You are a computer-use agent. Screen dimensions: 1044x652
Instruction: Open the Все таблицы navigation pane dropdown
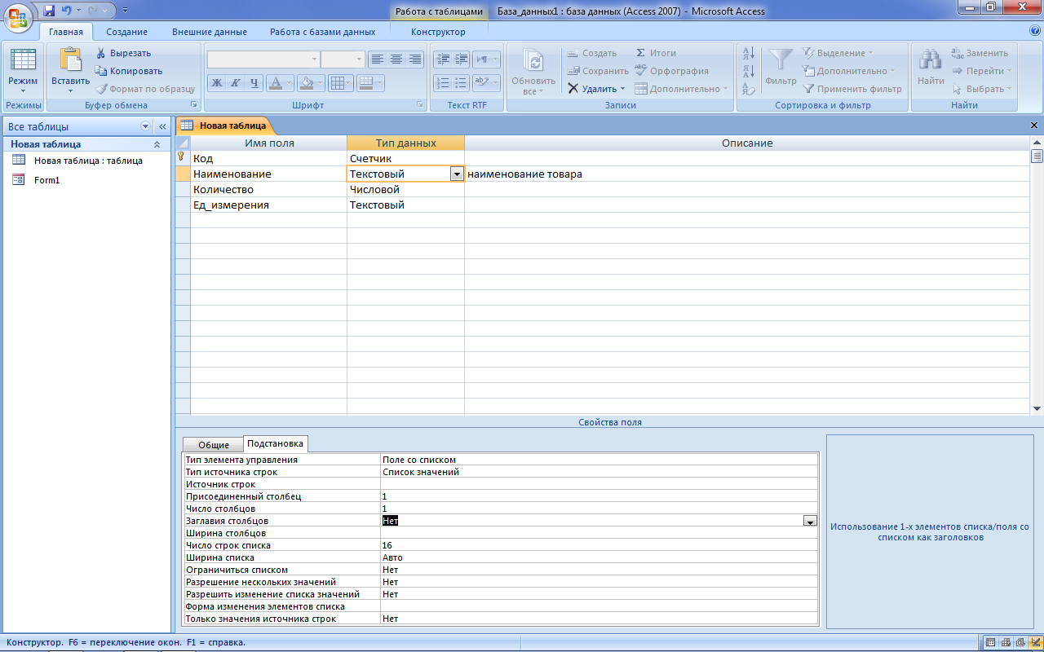click(x=146, y=126)
